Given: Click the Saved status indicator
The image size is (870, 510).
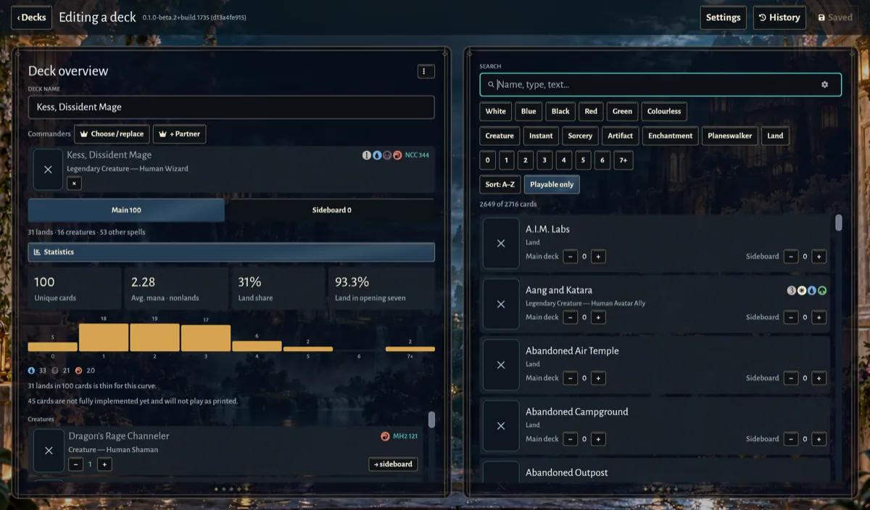Looking at the screenshot, I should pyautogui.click(x=835, y=17).
